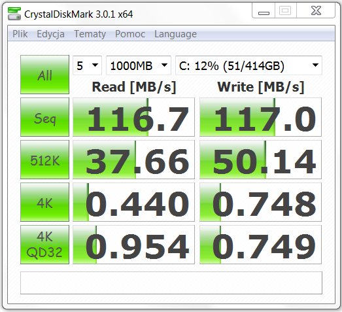Open the Plik menu

point(20,34)
